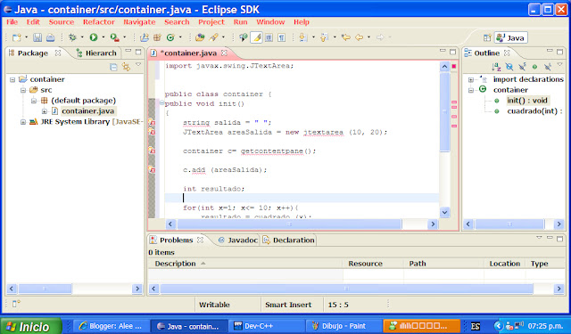Image resolution: width=571 pixels, height=334 pixels.
Task: Switch to the Javadoc tab
Action: click(x=238, y=240)
